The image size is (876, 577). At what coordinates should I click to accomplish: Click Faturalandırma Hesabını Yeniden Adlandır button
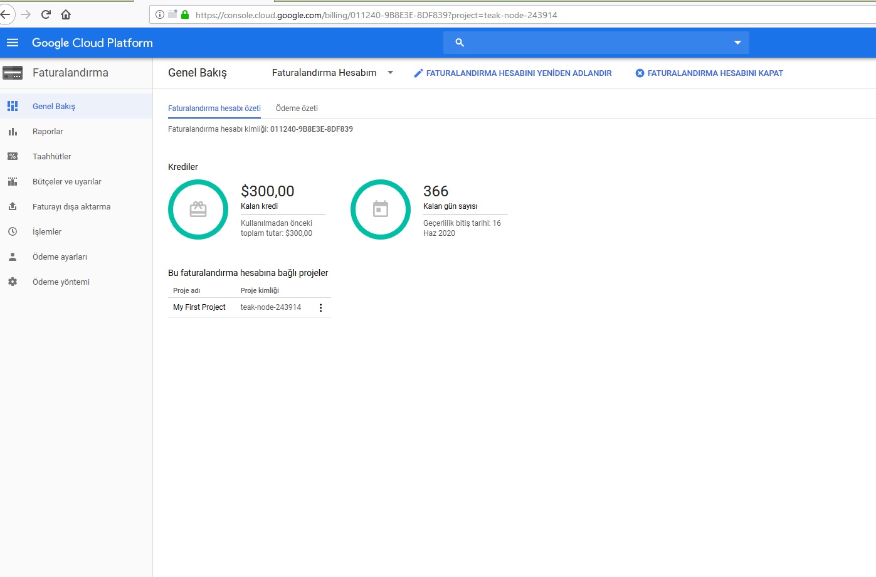(x=513, y=73)
